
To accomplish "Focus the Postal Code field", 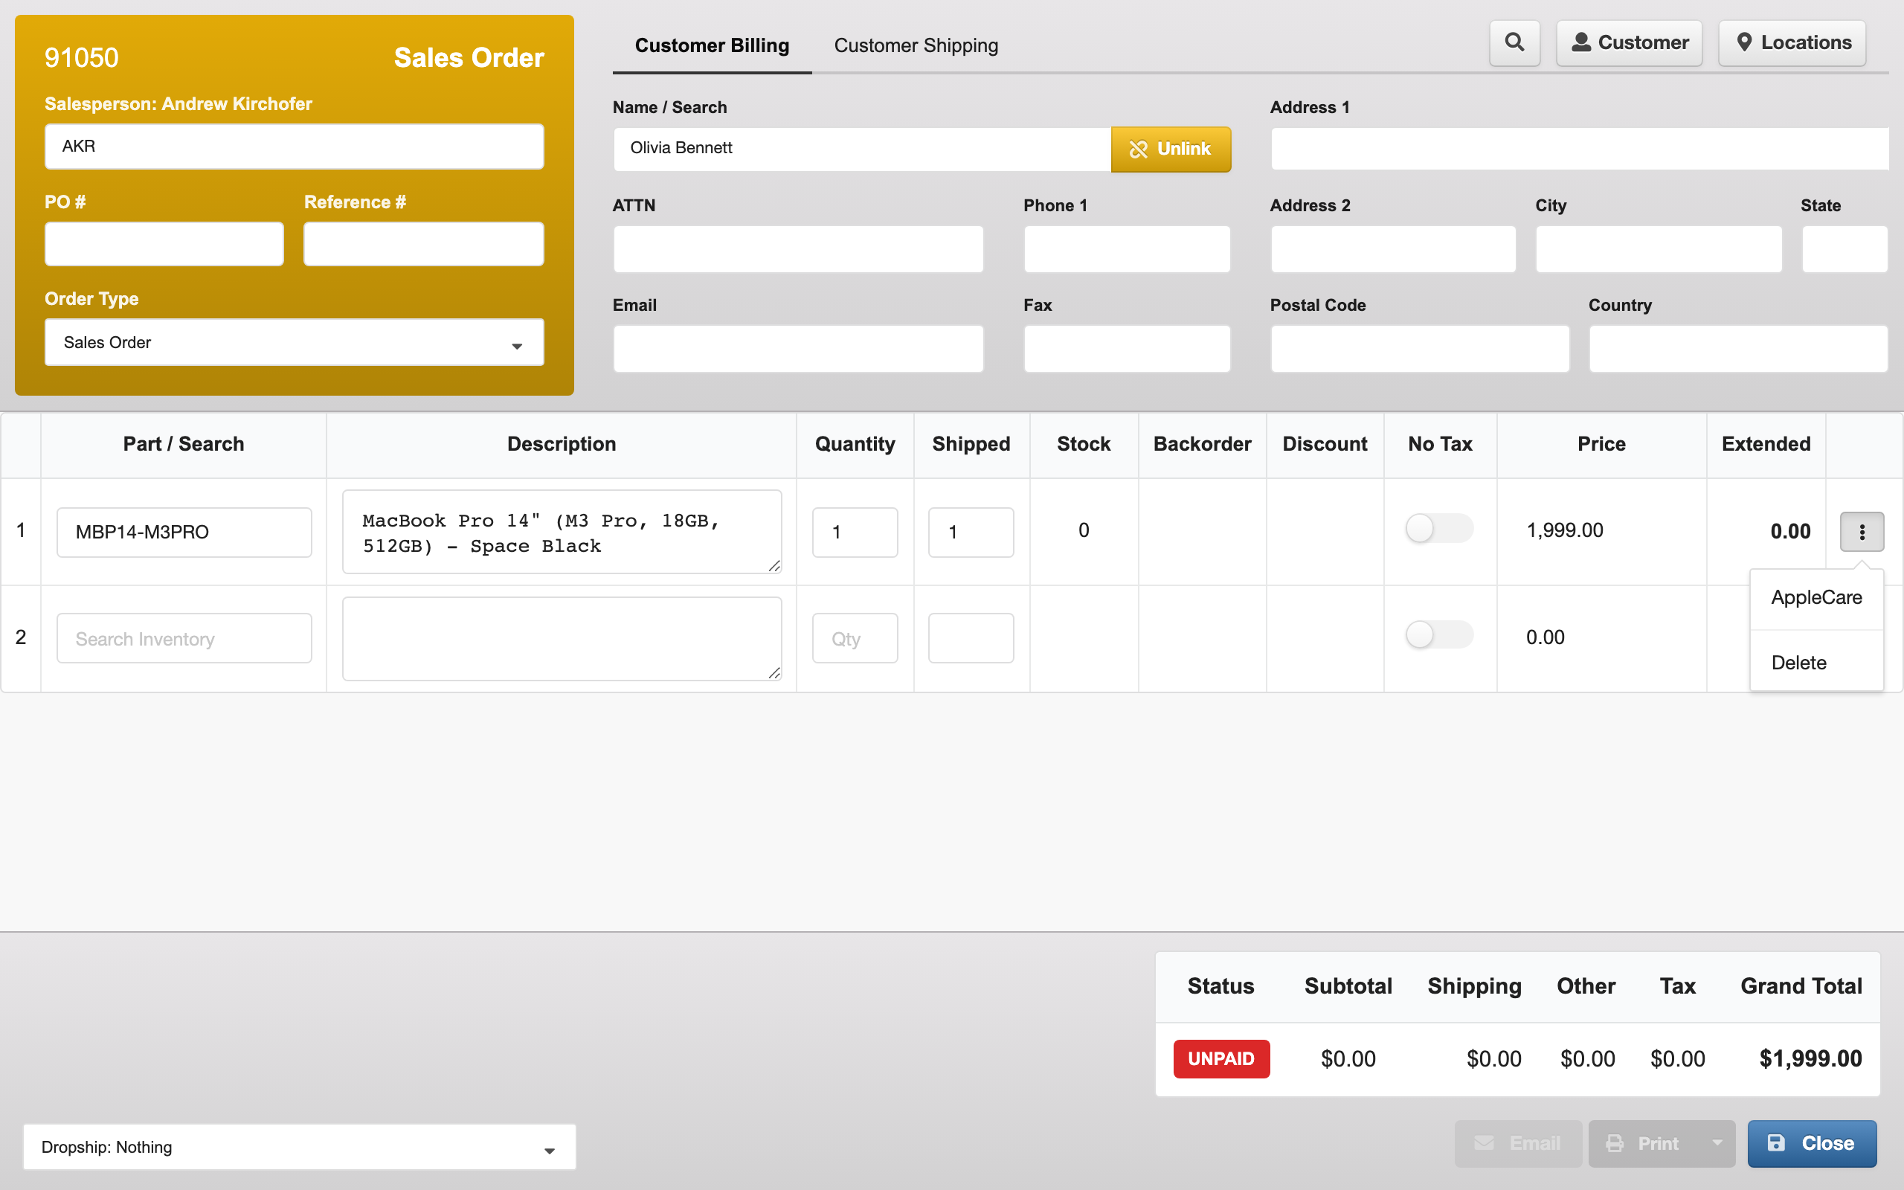I will [1419, 349].
